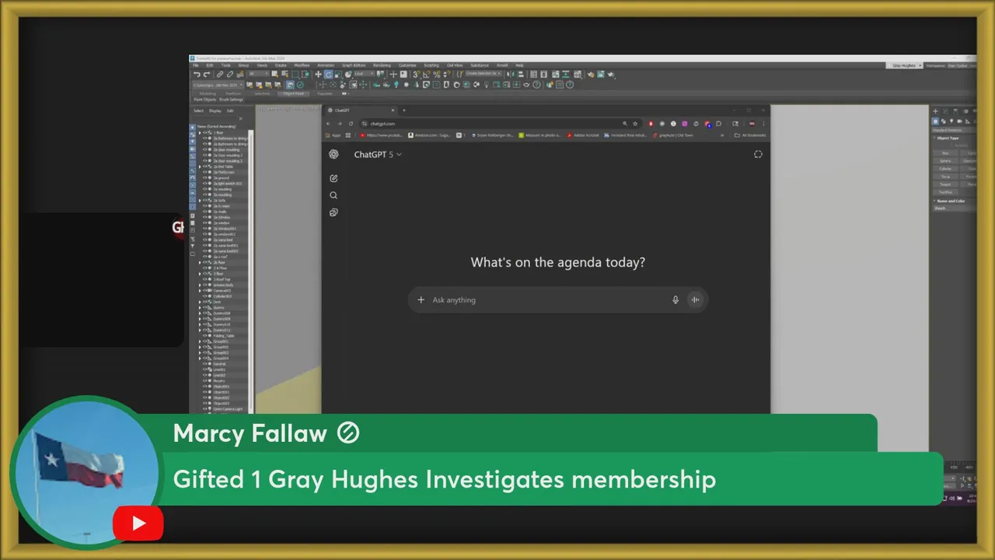The width and height of the screenshot is (995, 560).
Task: Click the microphone dictate icon
Action: (675, 299)
